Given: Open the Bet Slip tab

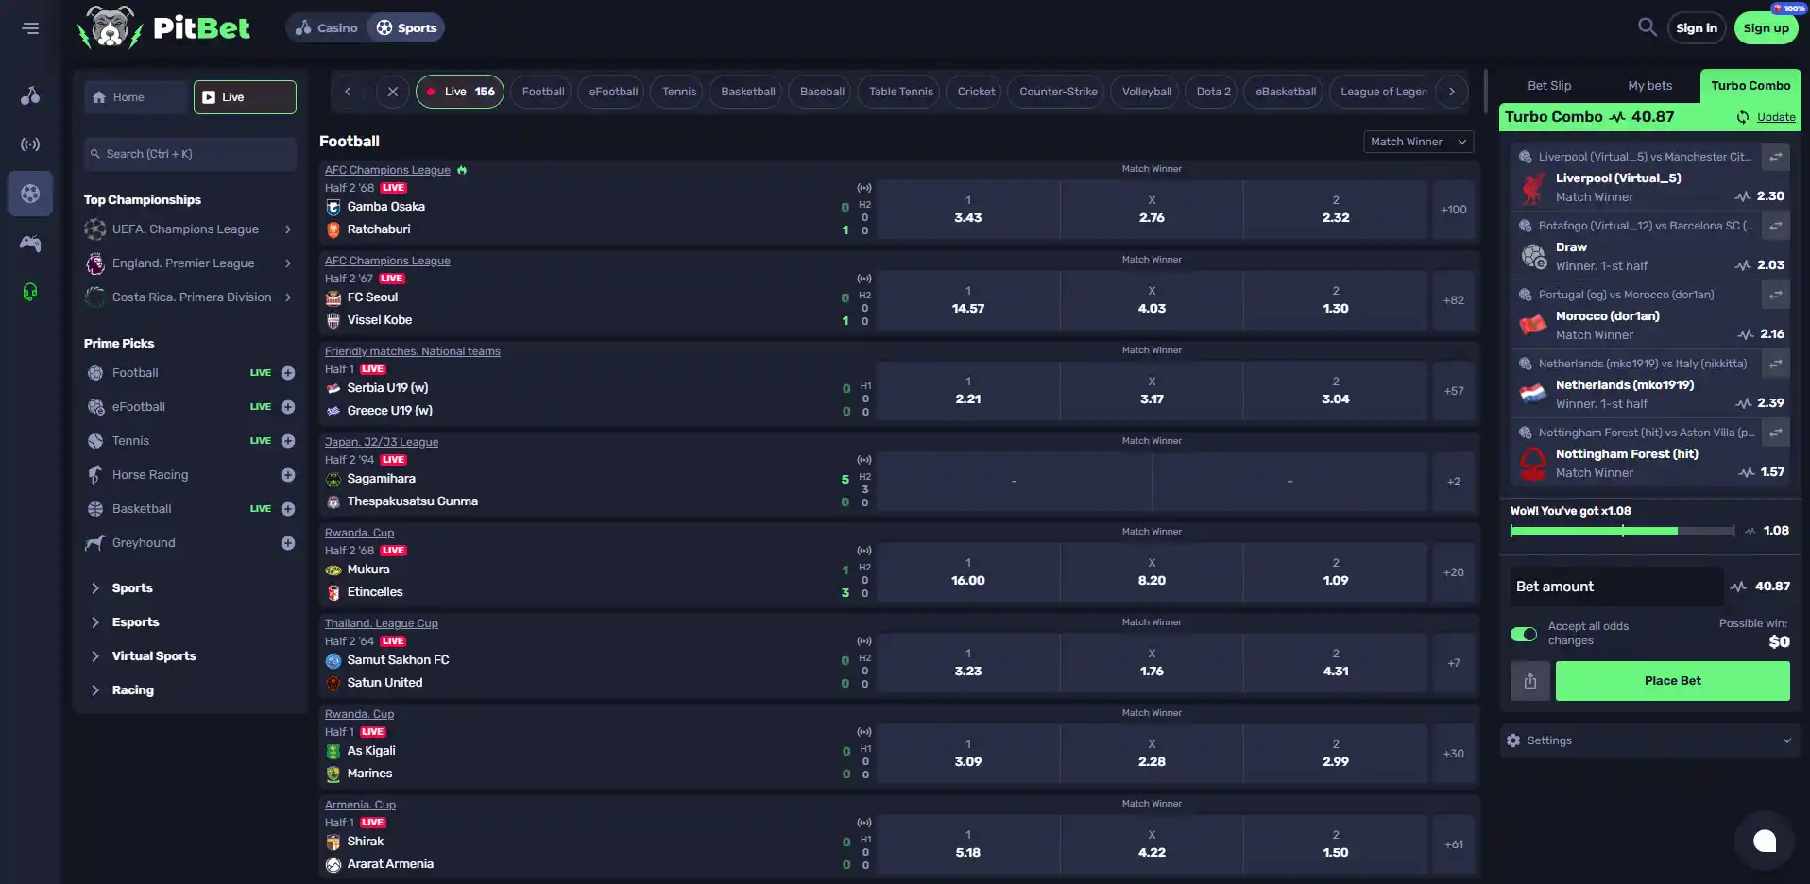Looking at the screenshot, I should [1549, 86].
